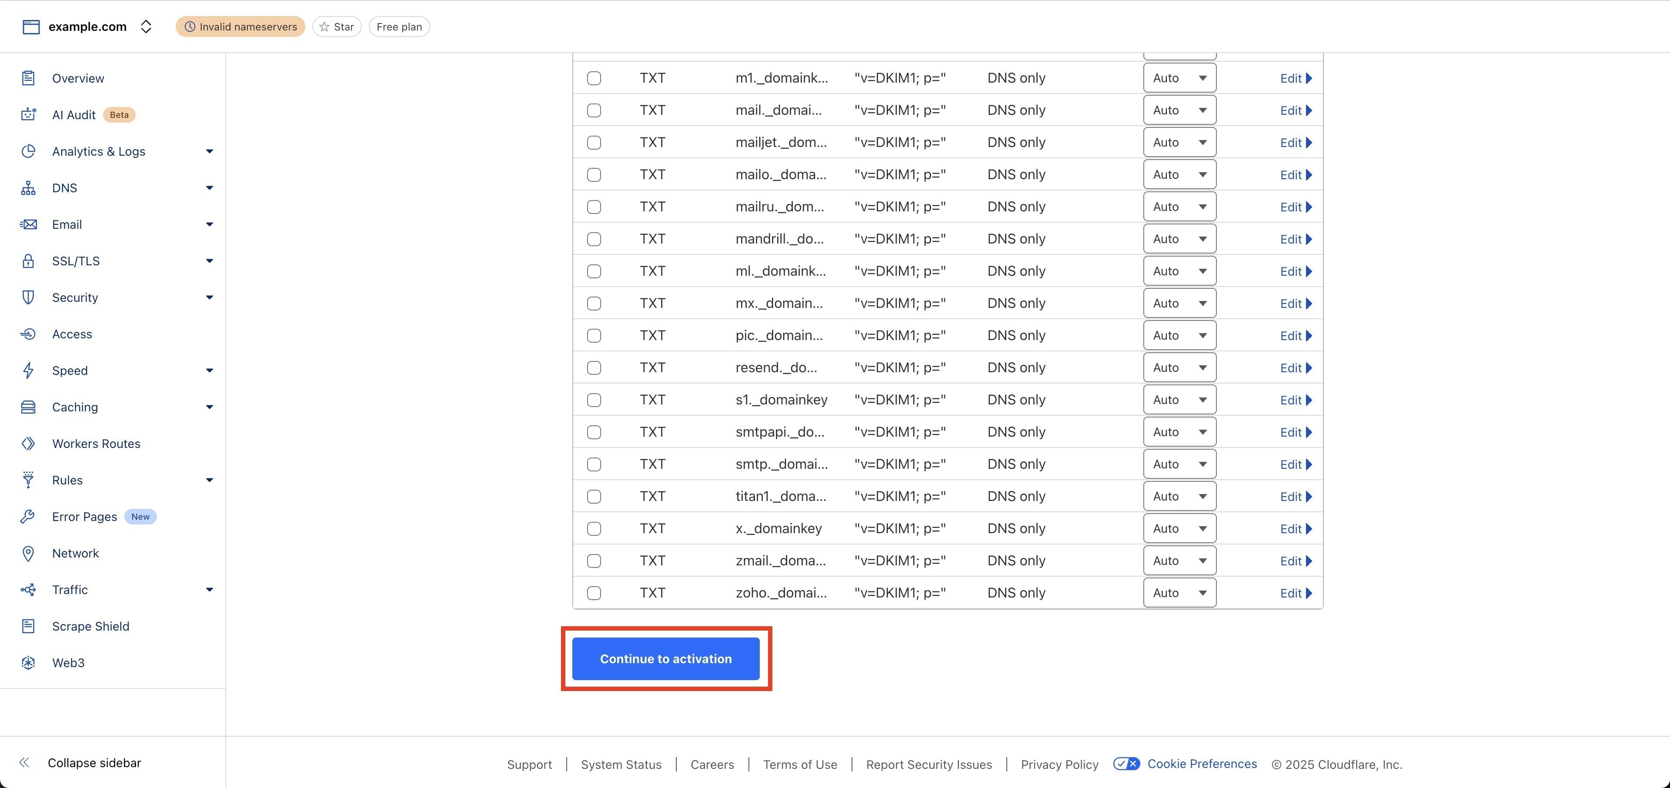Open the Scrape Shield page
Screen dimensions: 1670x788
click(91, 627)
